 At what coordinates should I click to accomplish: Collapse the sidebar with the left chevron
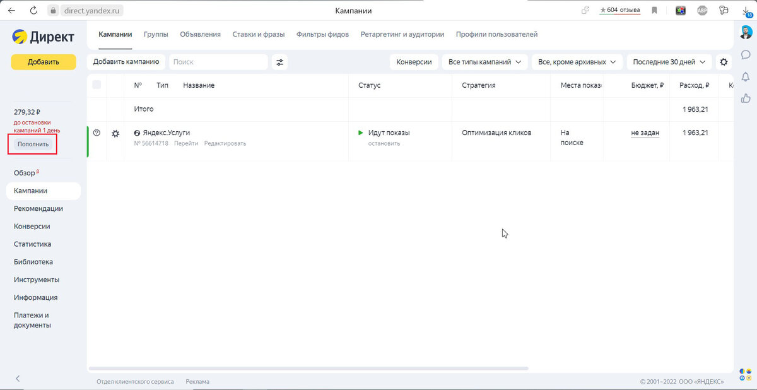tap(18, 379)
